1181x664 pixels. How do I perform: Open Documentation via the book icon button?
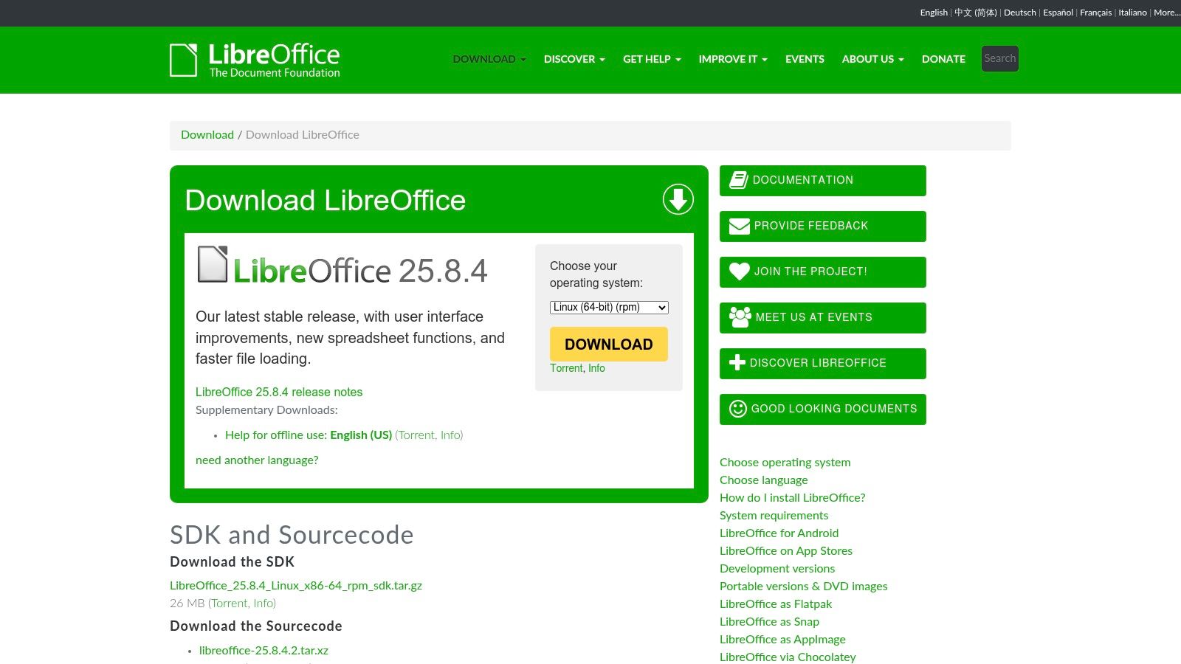pyautogui.click(x=739, y=179)
